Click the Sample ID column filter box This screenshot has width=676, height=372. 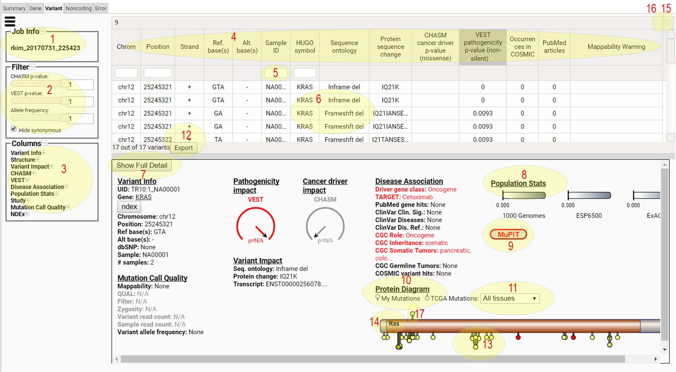(276, 73)
